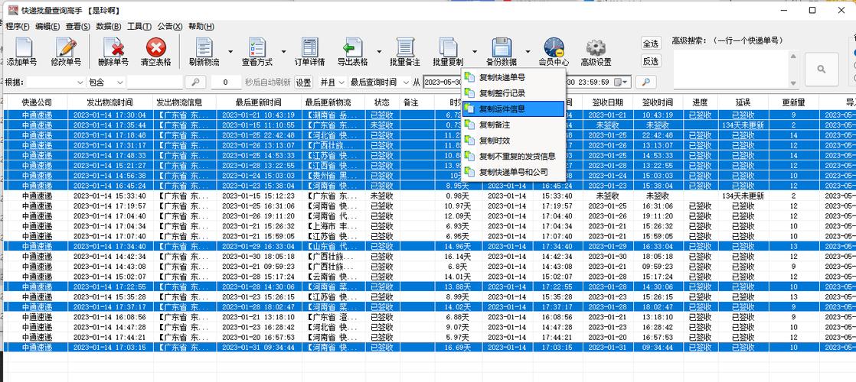Click the 删除单号 delete icon
Viewport: 856px width, 382px height.
point(113,52)
